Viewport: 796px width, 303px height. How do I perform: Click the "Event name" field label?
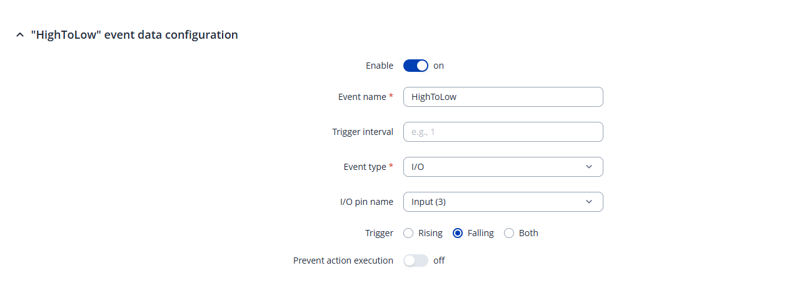point(362,97)
